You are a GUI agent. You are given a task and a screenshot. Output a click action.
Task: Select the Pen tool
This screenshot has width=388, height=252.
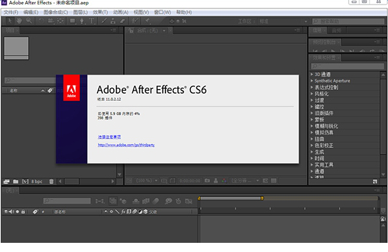point(82,21)
